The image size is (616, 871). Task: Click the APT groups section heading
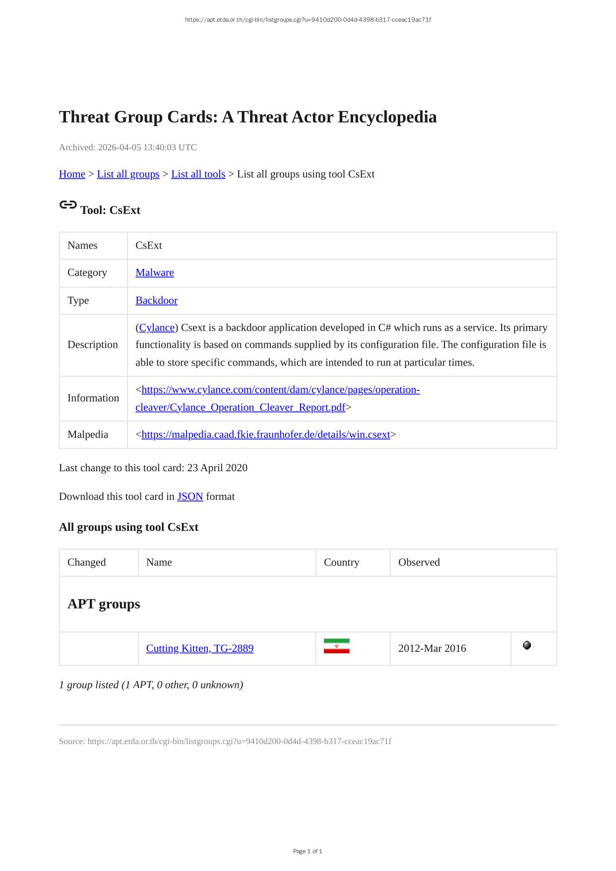pyautogui.click(x=104, y=604)
